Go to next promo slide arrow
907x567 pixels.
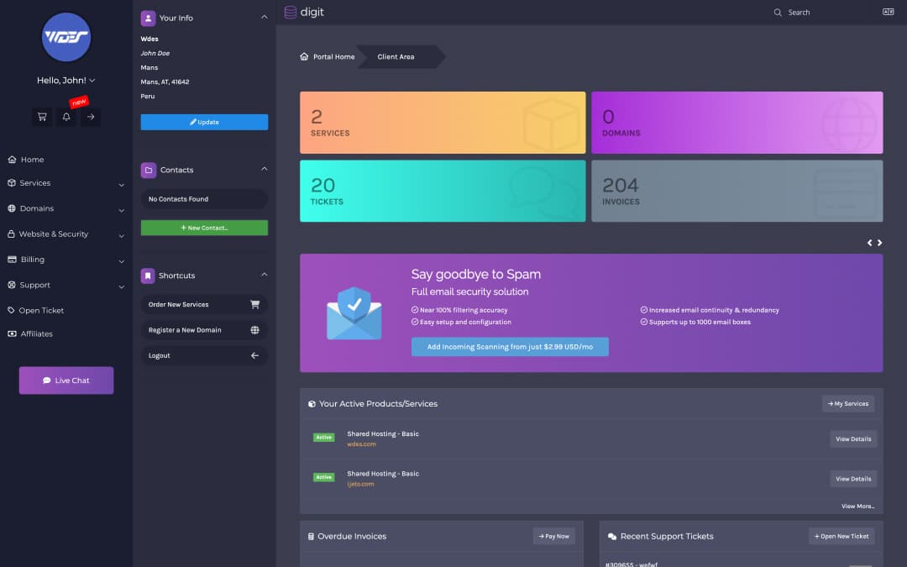pyautogui.click(x=879, y=243)
